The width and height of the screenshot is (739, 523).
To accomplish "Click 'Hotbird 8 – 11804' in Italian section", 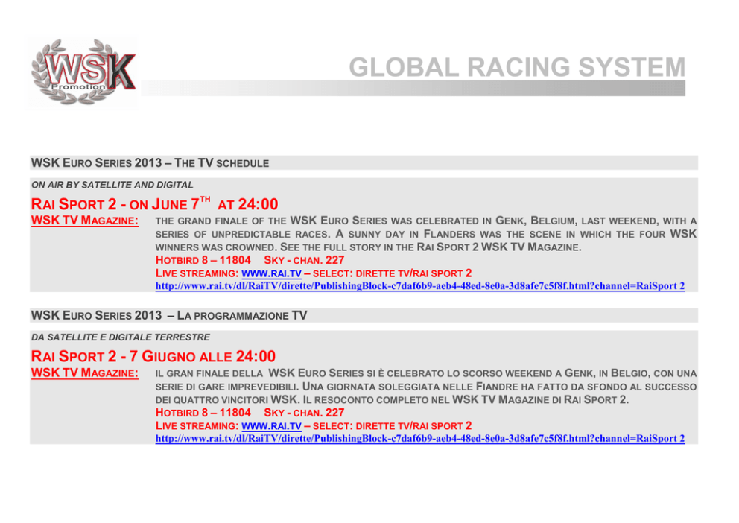I will pos(203,413).
